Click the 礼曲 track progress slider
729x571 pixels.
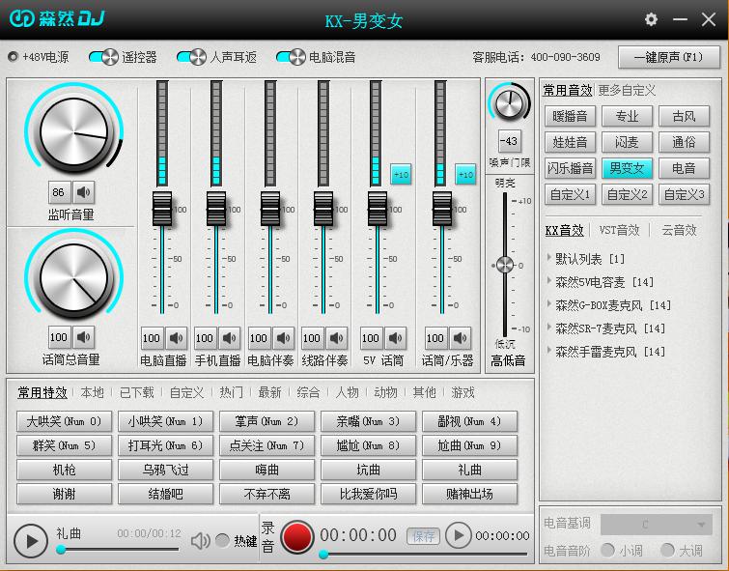[x=119, y=550]
